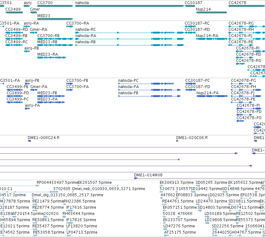Image resolution: width=265 pixels, height=237 pixels.
Task: Click EST AT25175.5prime
Action: click(x=167, y=235)
